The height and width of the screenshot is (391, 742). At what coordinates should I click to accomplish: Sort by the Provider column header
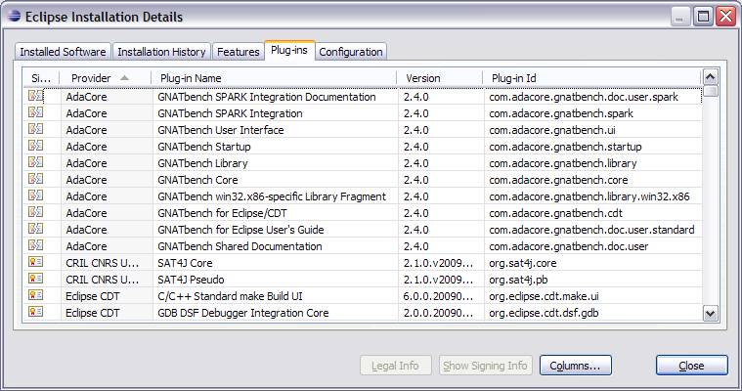click(x=105, y=78)
